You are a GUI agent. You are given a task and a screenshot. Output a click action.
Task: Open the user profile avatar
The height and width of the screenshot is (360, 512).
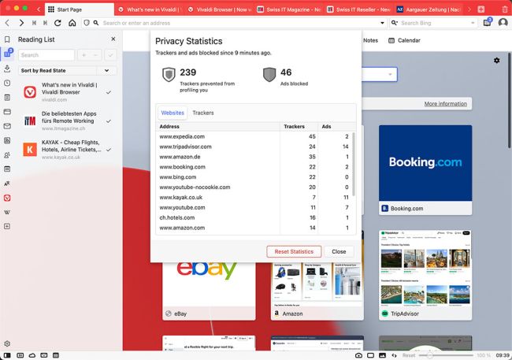click(503, 23)
